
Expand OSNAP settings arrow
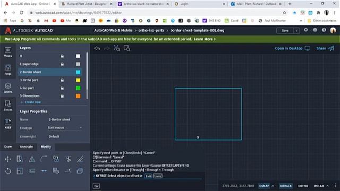point(273,186)
